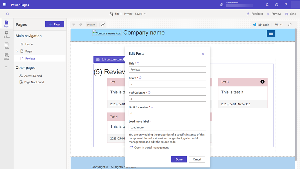Select the Pages folder in navigation
This screenshot has width=300, height=169.
pyautogui.click(x=29, y=51)
